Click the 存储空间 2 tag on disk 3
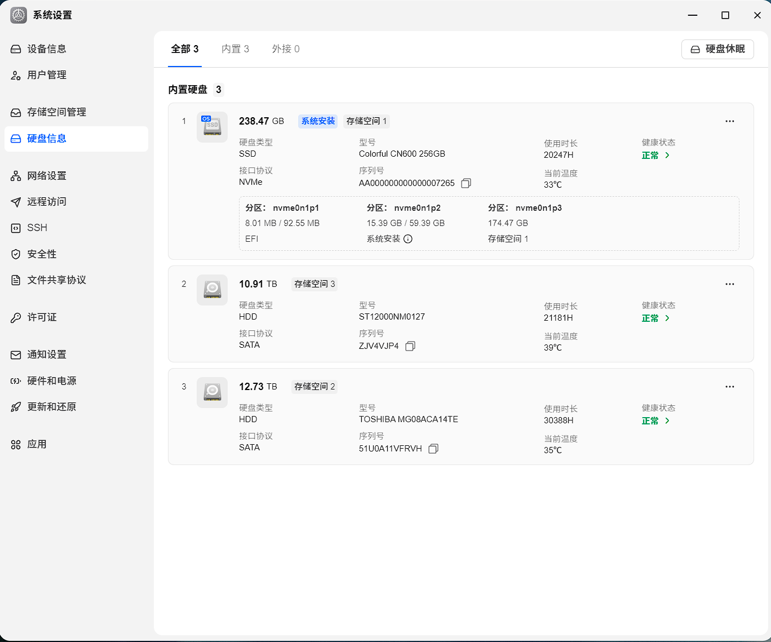This screenshot has height=642, width=771. [x=314, y=387]
